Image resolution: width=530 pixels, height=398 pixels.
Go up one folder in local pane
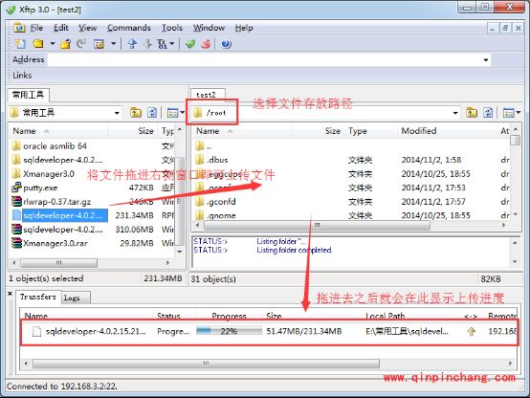[x=136, y=113]
